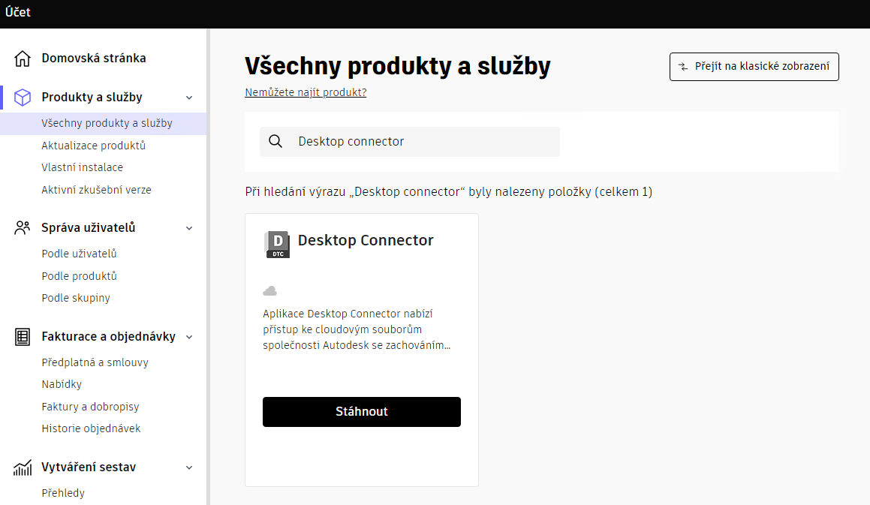Collapse the Správa uživatelů section chevron
The height and width of the screenshot is (505, 870).
click(189, 228)
